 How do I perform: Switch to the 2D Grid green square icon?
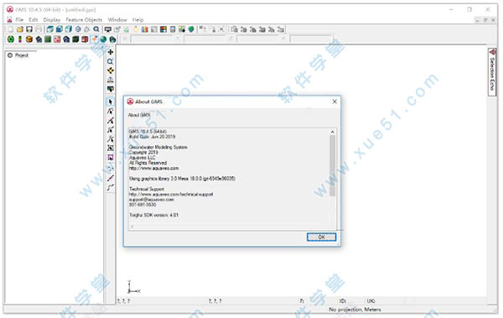[x=48, y=39]
